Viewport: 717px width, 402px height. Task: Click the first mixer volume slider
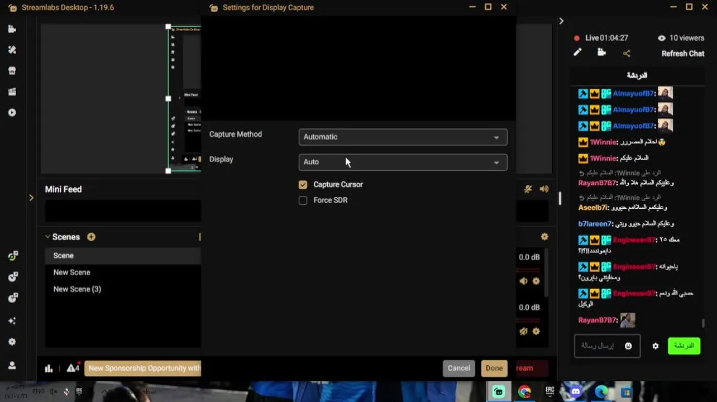pyautogui.click(x=528, y=270)
